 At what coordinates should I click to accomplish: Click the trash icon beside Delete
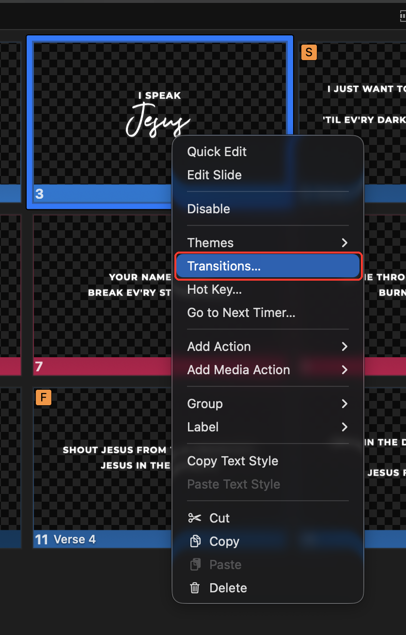(x=195, y=588)
